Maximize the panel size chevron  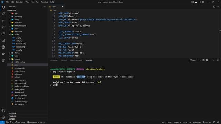pyautogui.click(x=214, y=60)
